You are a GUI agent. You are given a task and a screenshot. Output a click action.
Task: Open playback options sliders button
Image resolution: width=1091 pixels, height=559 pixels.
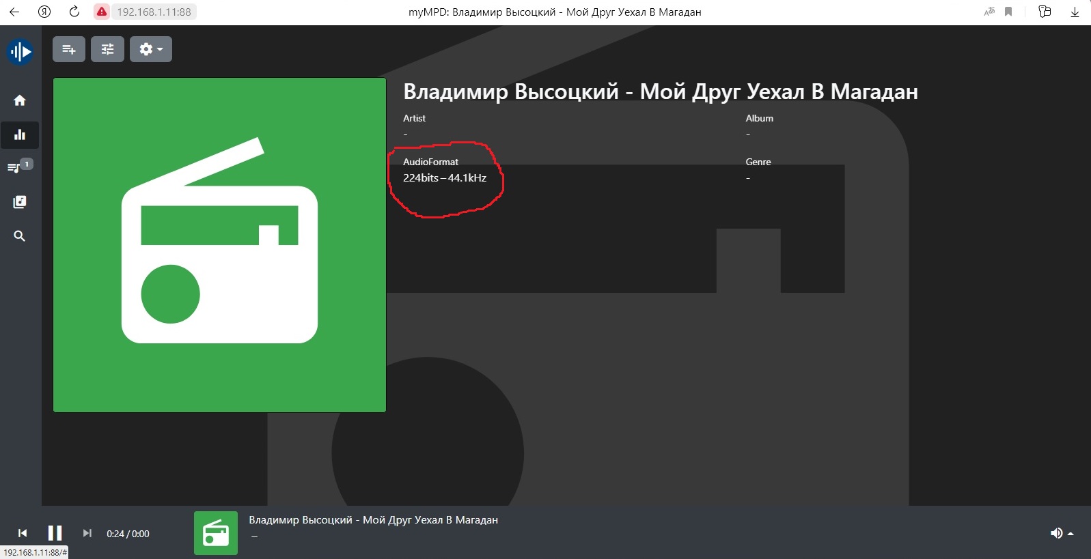click(x=108, y=49)
